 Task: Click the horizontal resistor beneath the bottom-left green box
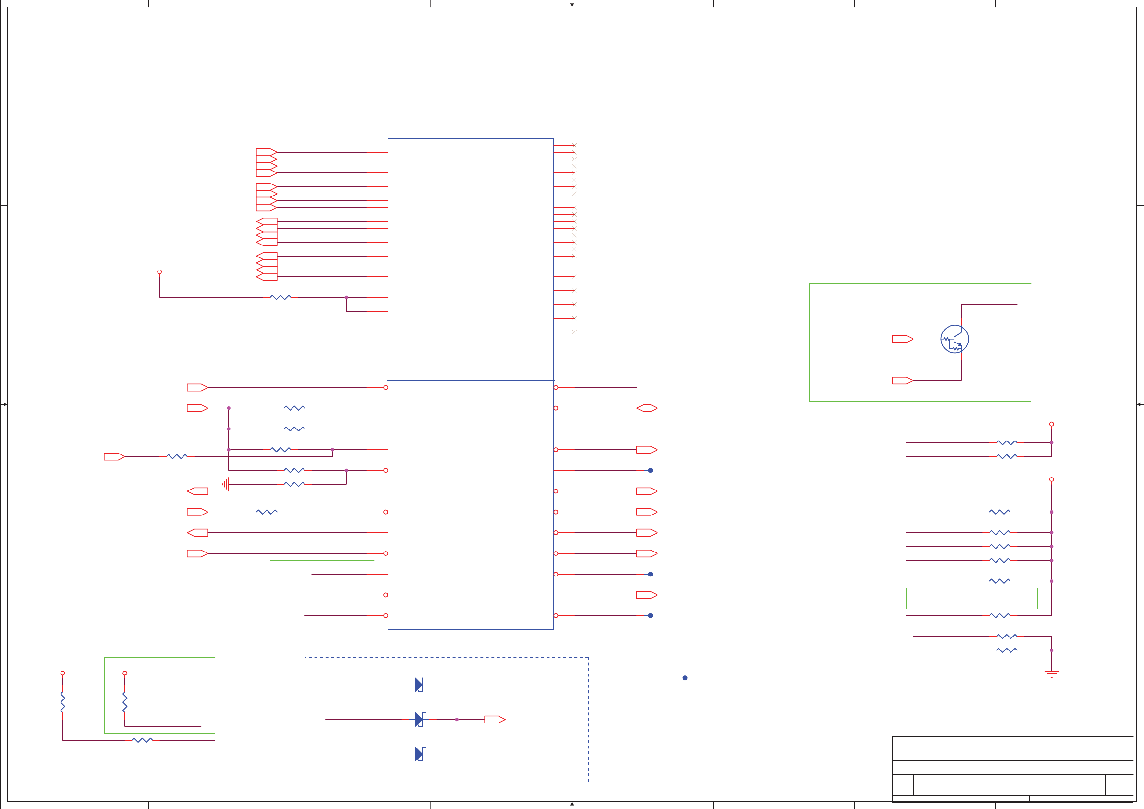[x=142, y=740]
